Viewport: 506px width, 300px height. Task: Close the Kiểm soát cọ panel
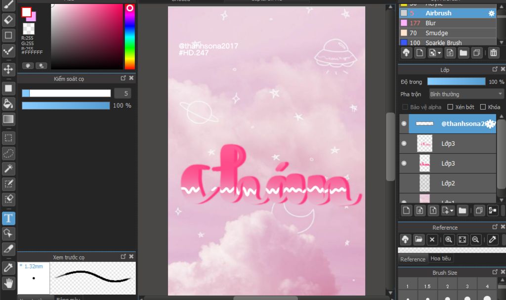point(131,78)
